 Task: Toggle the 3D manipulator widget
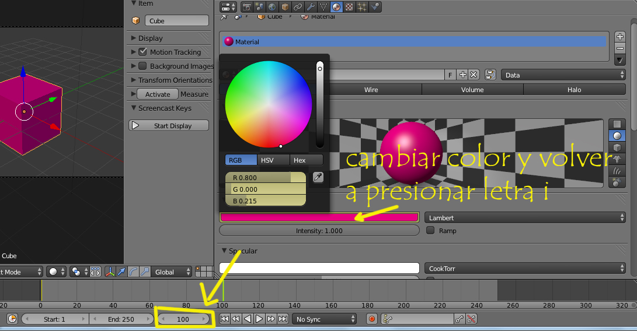pos(110,272)
